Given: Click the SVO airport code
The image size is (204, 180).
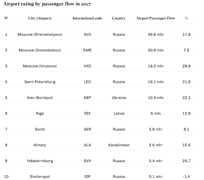Looking at the screenshot, I should (x=87, y=34).
